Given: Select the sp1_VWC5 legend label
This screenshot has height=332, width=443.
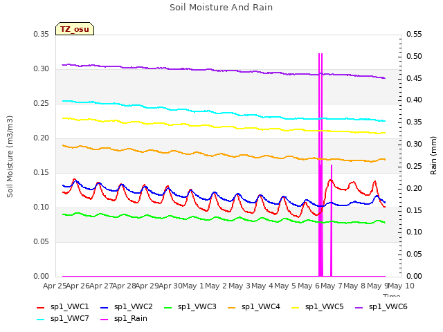Looking at the screenshot, I should [325, 307].
